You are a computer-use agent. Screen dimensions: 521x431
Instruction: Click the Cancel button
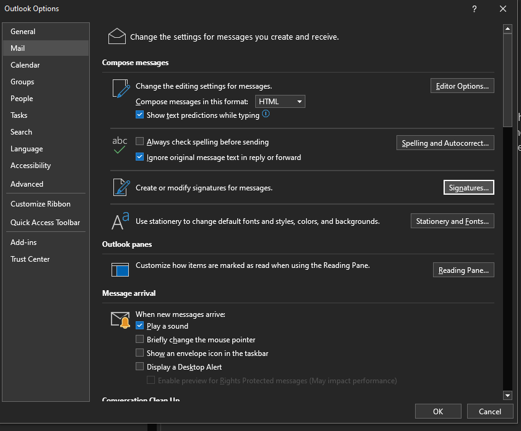coord(490,411)
